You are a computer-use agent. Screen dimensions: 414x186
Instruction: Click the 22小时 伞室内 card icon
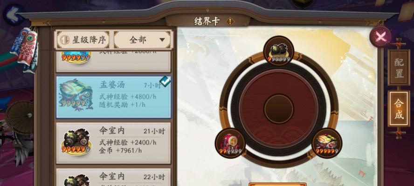coord(76,179)
